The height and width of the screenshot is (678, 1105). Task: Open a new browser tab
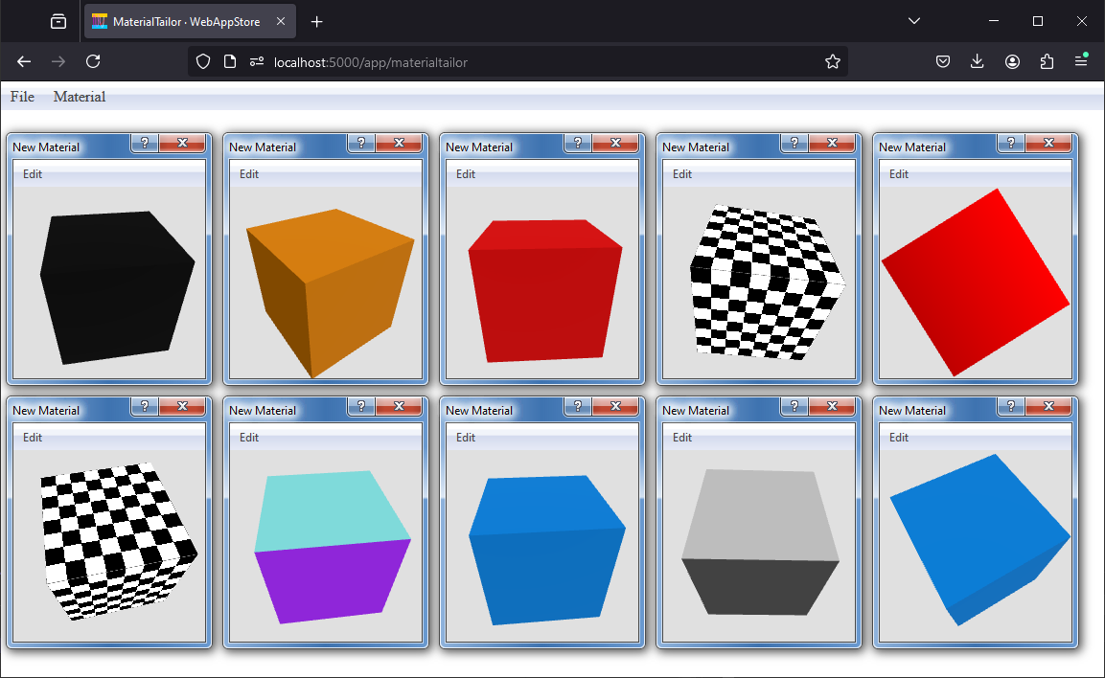tap(317, 21)
